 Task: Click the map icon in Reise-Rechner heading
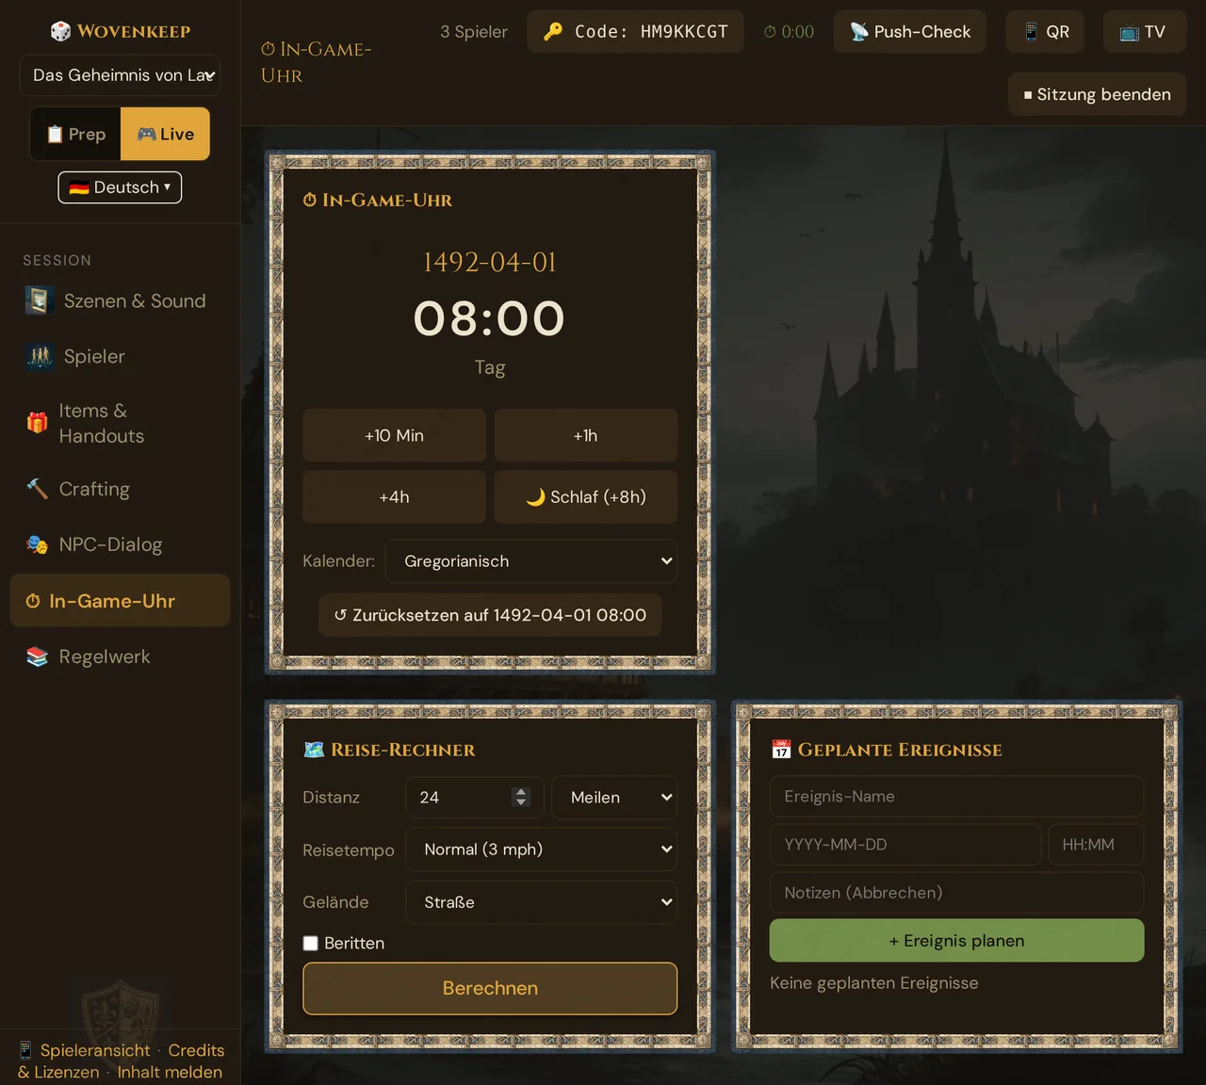pos(314,750)
